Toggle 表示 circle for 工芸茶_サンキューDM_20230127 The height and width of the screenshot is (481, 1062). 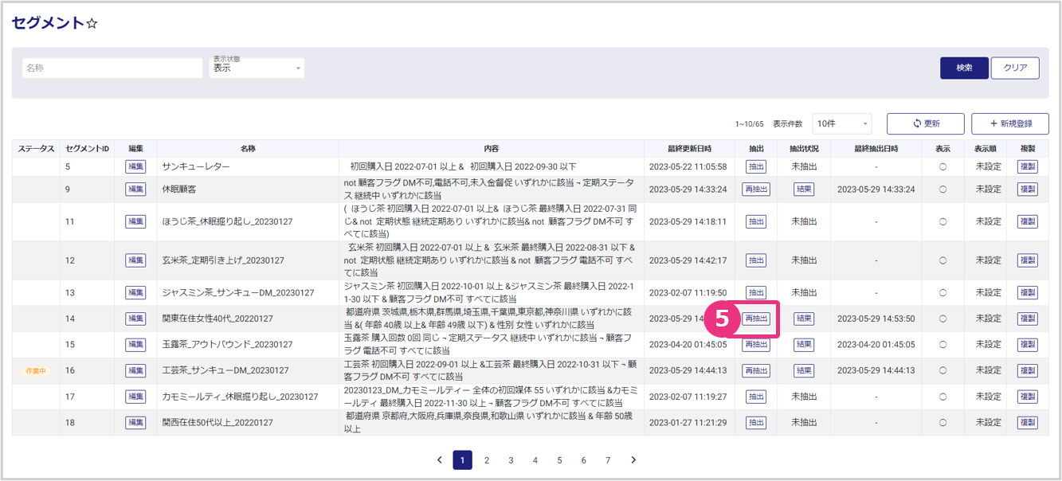pyautogui.click(x=942, y=370)
